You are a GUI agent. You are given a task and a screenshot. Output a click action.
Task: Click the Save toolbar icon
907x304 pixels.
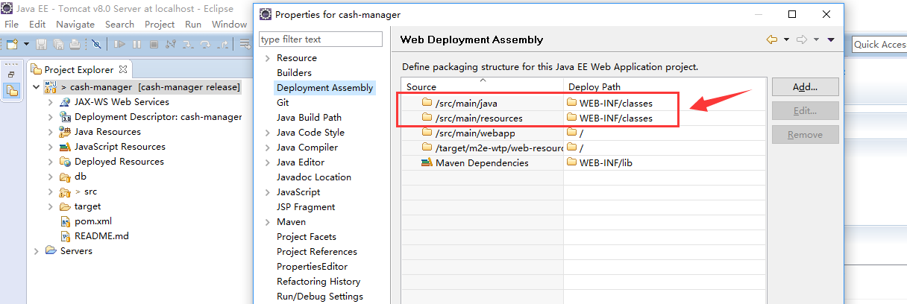pos(42,45)
